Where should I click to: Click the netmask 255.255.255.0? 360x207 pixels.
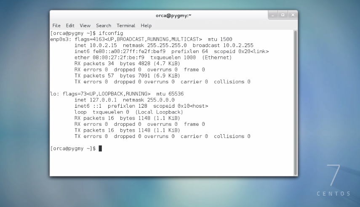[167, 45]
